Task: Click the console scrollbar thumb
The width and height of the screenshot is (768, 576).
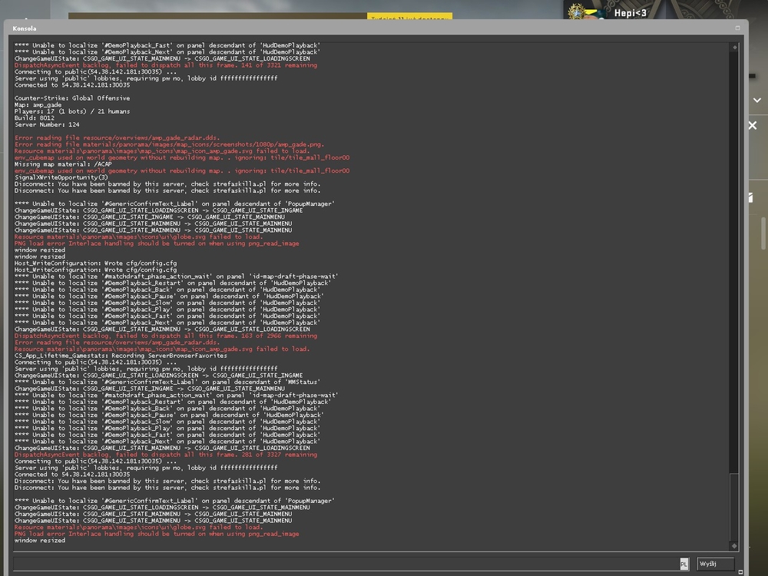Action: [733, 507]
